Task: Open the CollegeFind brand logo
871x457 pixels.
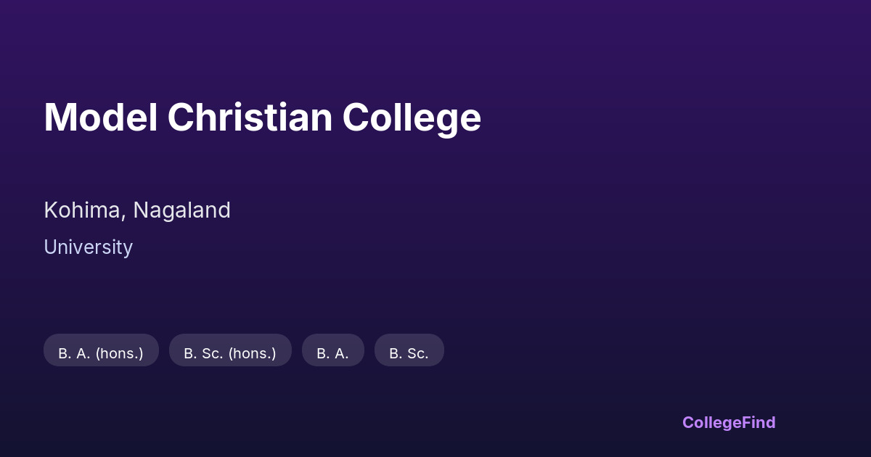Action: [729, 422]
